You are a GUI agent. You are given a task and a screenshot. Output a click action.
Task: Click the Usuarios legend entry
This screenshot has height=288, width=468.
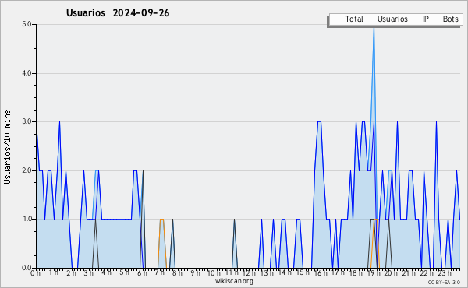pyautogui.click(x=387, y=19)
